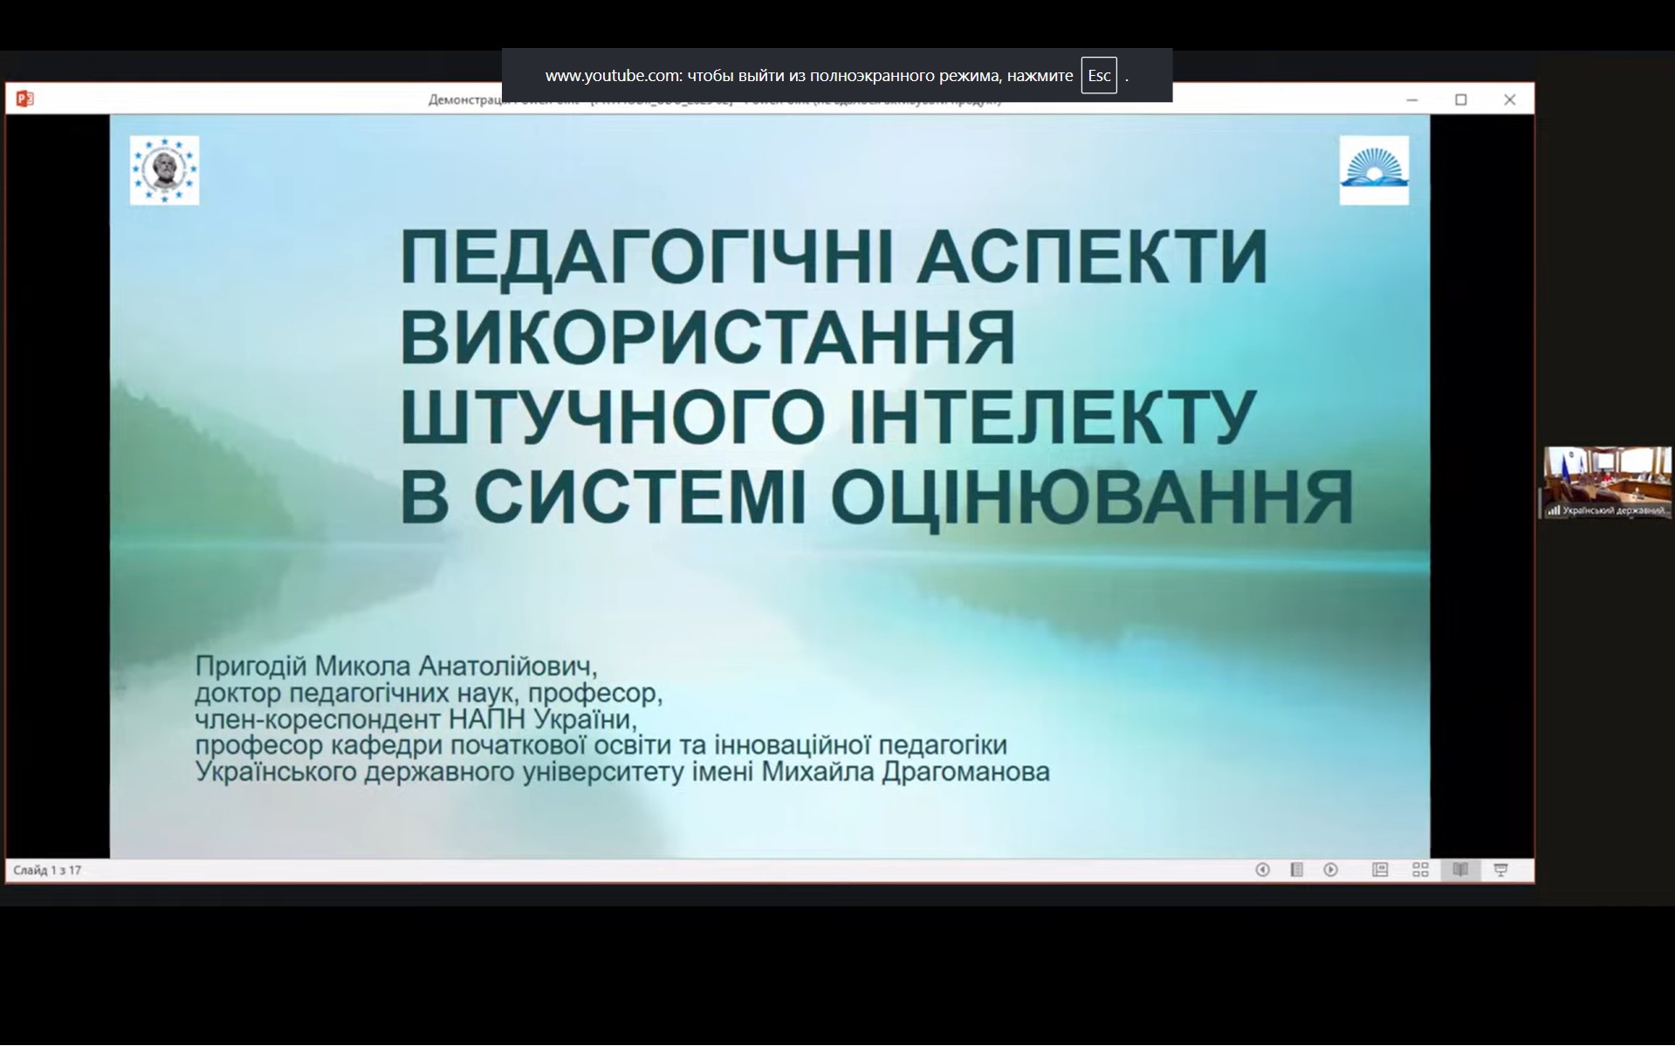Open Slide Sorter grid view

click(x=1420, y=870)
